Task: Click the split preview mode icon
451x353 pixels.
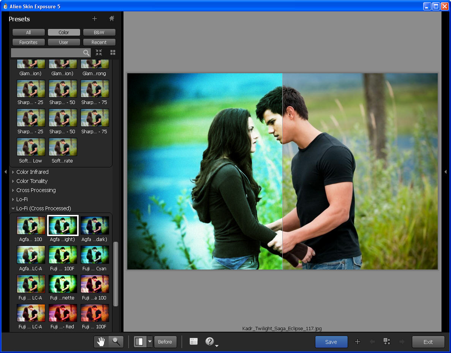Action: (x=140, y=342)
